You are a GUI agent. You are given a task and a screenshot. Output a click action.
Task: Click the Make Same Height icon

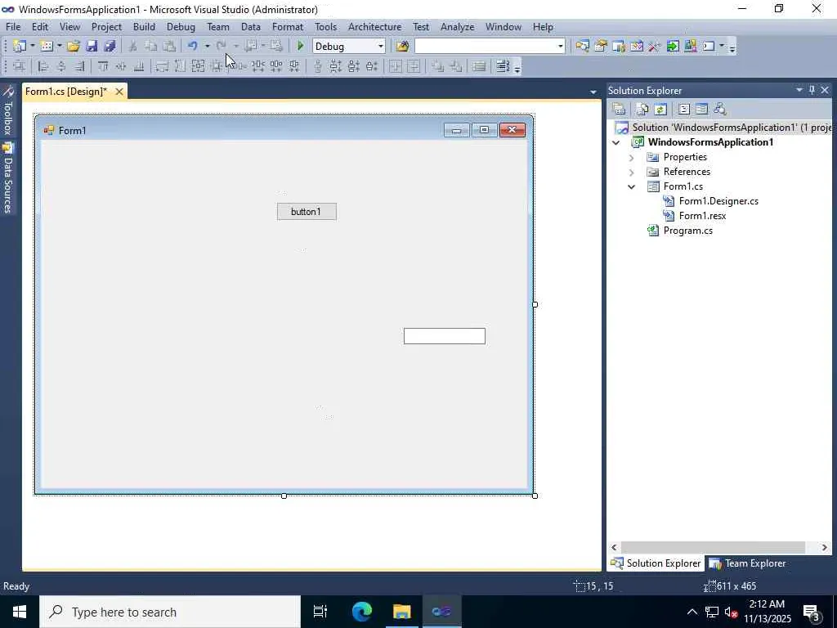[181, 66]
